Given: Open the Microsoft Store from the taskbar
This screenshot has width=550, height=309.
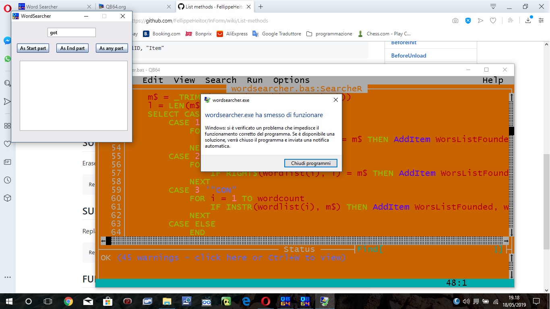Looking at the screenshot, I should tap(108, 301).
